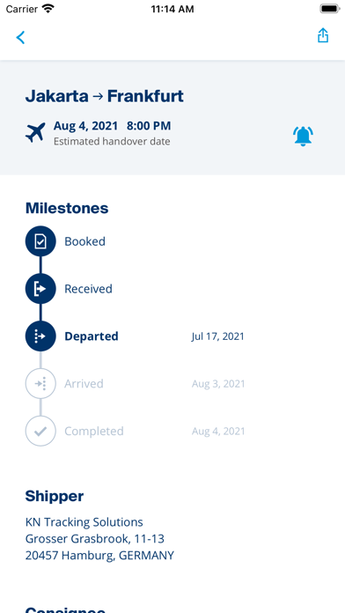Tap the Completed checkmark icon
This screenshot has height=613, width=345.
click(40, 431)
